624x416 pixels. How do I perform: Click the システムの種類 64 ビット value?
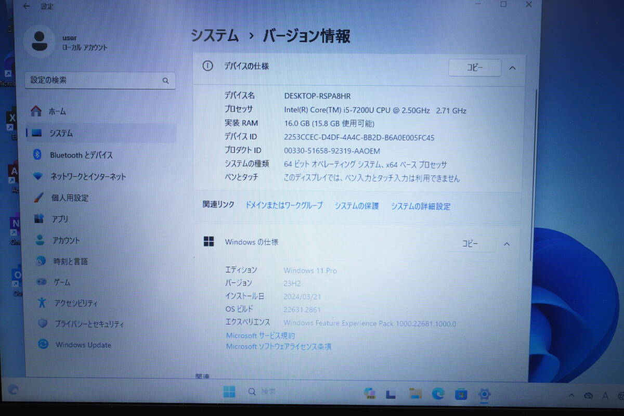click(366, 164)
